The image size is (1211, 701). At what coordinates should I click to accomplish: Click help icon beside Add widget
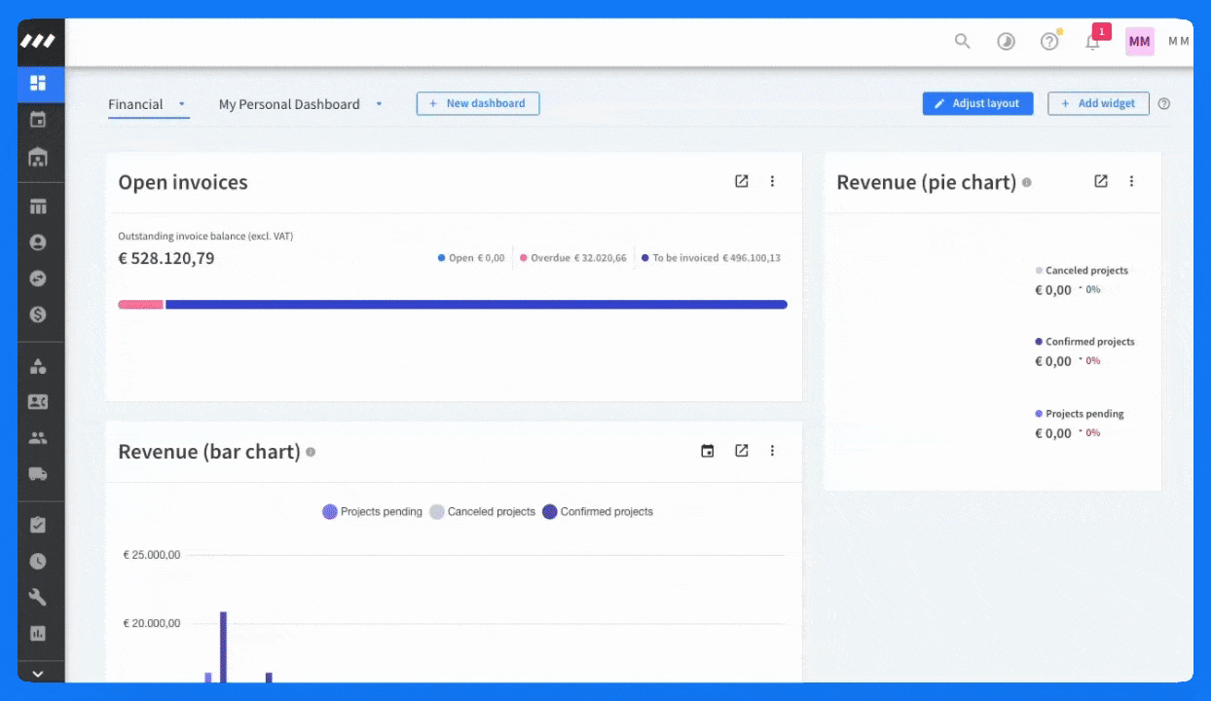coord(1164,104)
